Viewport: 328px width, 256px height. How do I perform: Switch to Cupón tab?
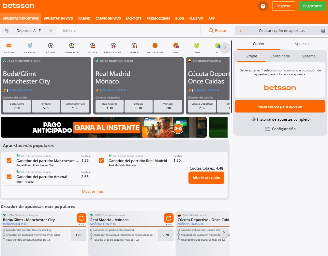click(258, 44)
